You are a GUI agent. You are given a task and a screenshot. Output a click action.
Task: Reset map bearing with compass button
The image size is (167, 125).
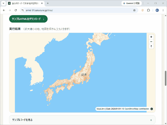151,46
